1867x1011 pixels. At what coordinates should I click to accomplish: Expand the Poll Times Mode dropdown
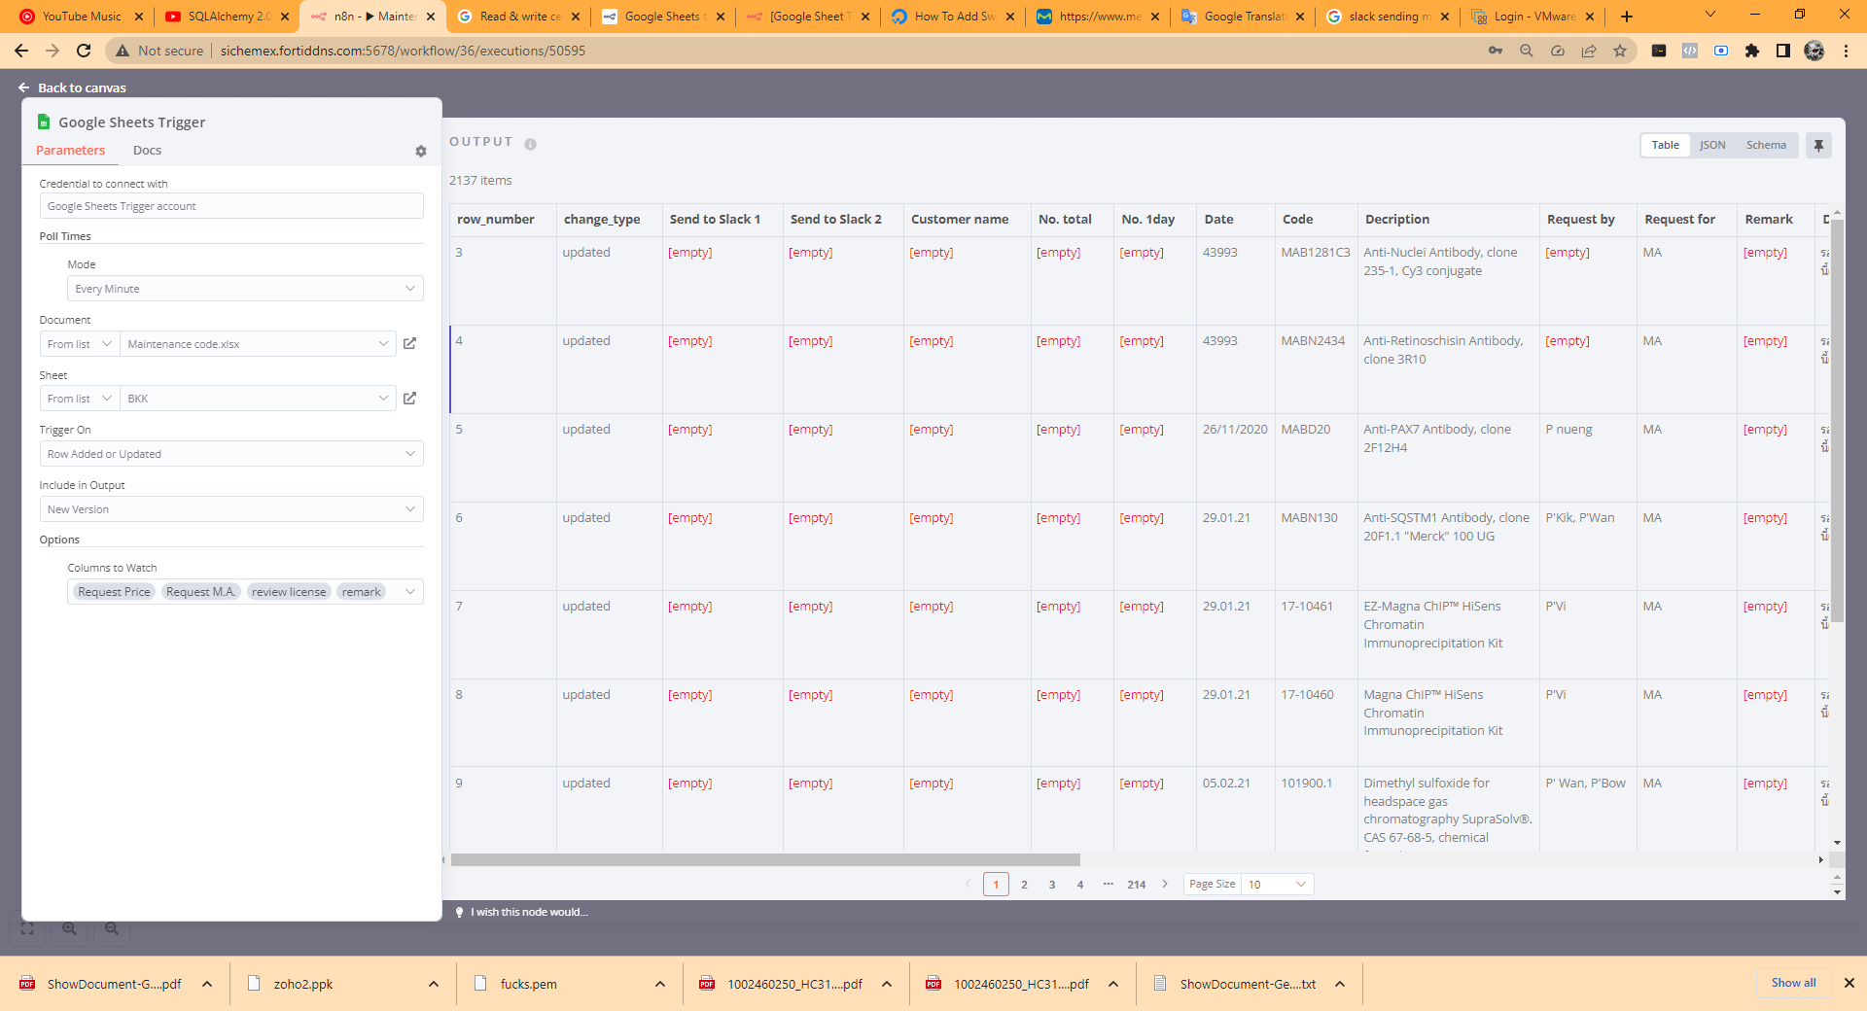pyautogui.click(x=245, y=289)
